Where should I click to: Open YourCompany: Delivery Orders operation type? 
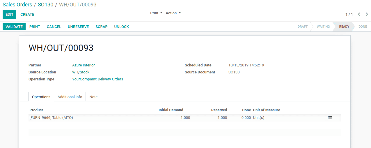click(97, 79)
